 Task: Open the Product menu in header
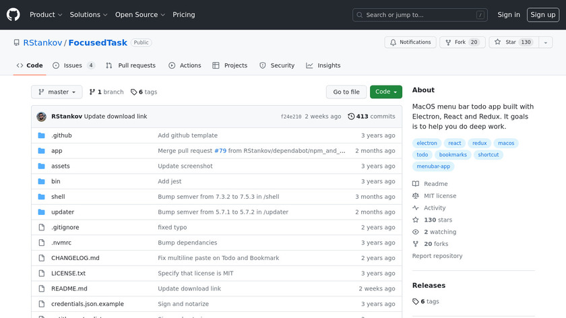point(46,14)
